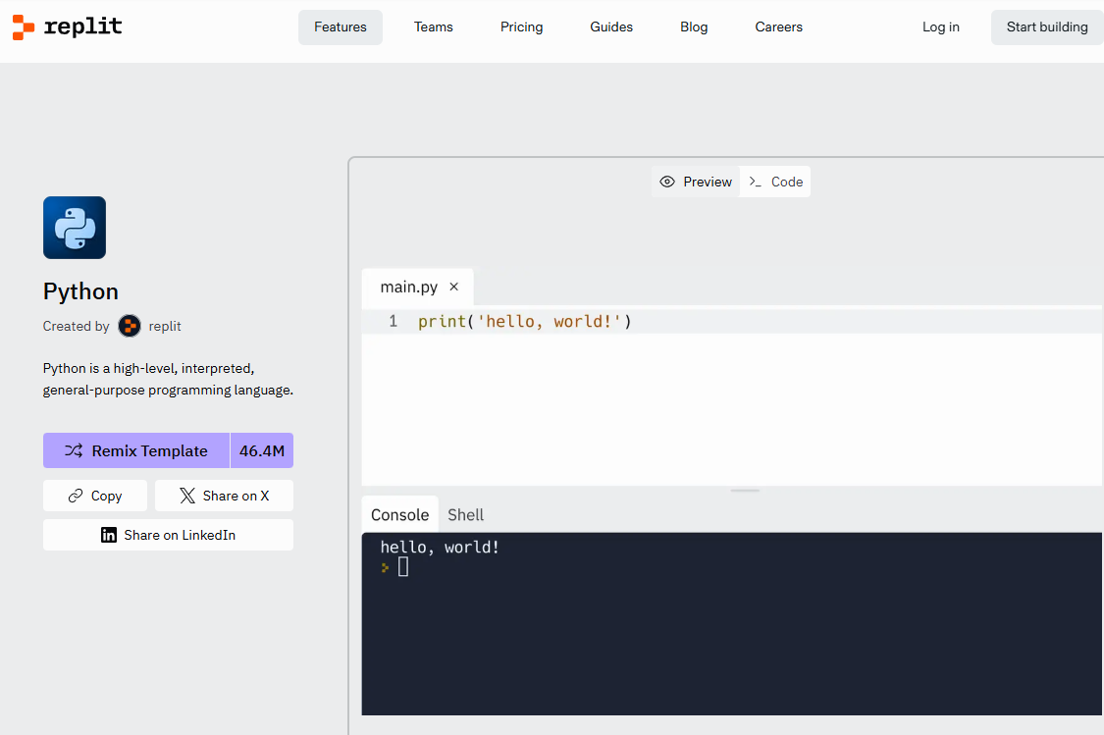
Task: Copy the template link
Action: (95, 496)
